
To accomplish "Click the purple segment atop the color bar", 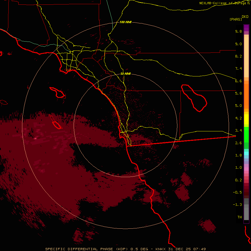I will [x=246, y=28].
